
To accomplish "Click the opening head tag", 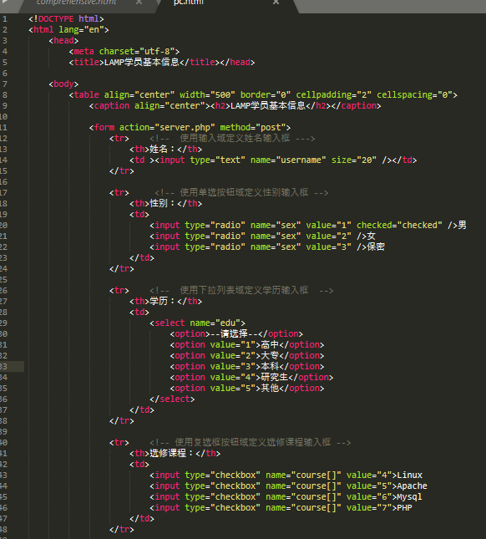I will tap(63, 41).
